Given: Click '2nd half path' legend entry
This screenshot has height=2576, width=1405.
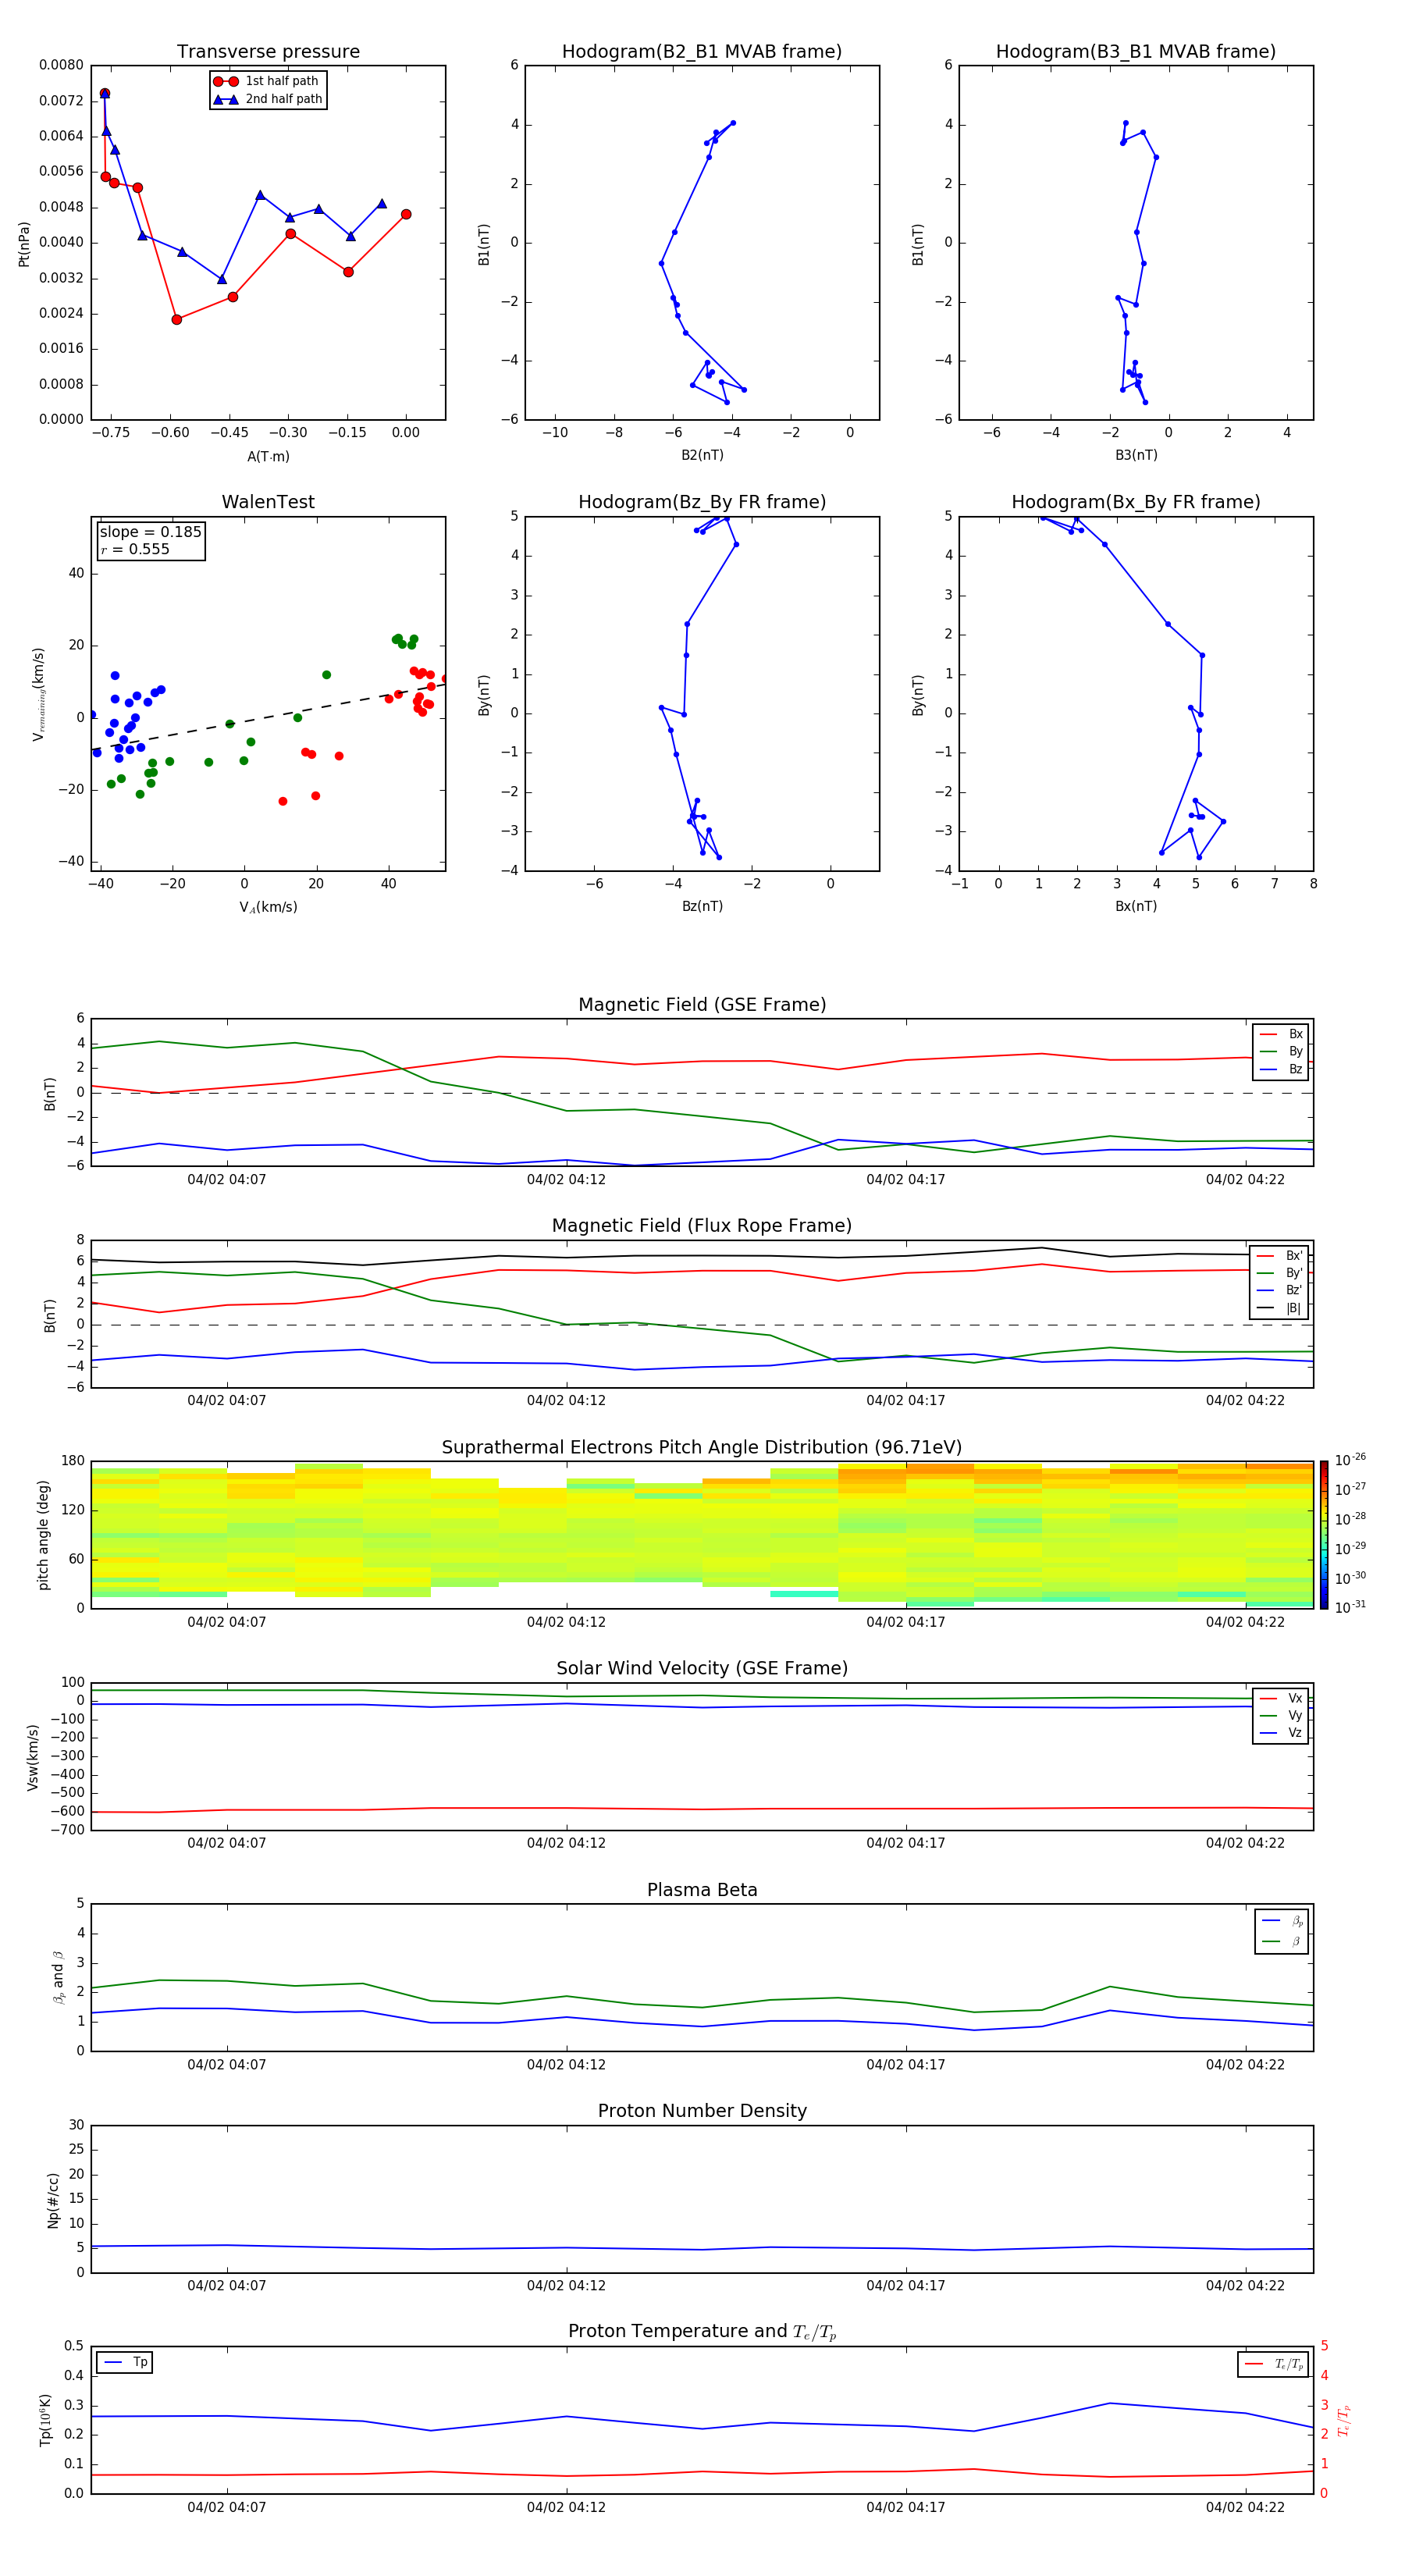Looking at the screenshot, I should [x=268, y=99].
